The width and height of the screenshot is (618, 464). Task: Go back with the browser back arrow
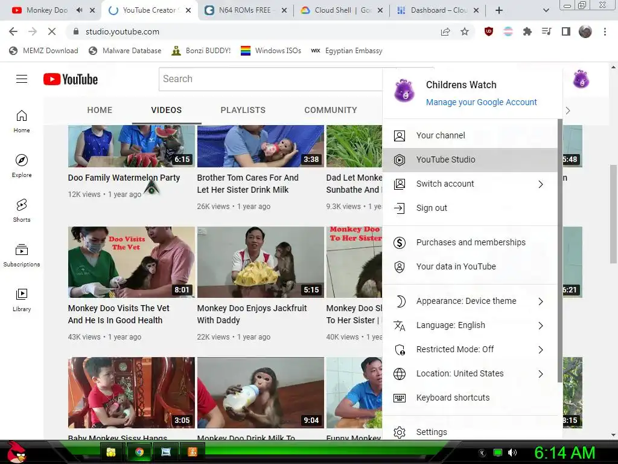tap(13, 31)
